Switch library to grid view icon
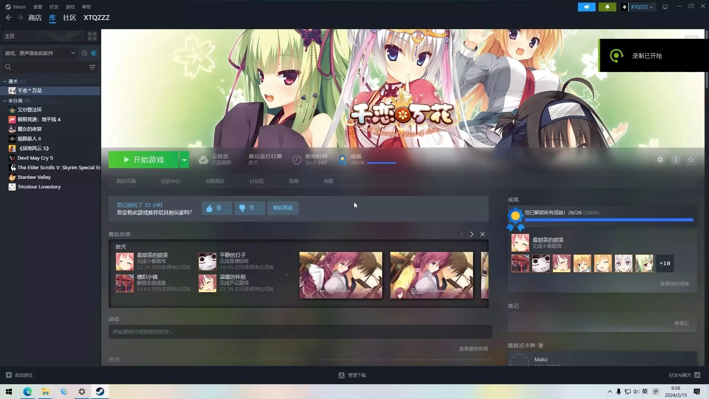The height and width of the screenshot is (399, 709). click(92, 36)
